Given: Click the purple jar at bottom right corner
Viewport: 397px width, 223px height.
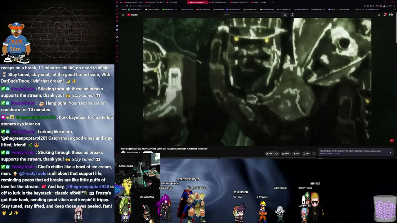Looking at the screenshot, I should (385, 208).
